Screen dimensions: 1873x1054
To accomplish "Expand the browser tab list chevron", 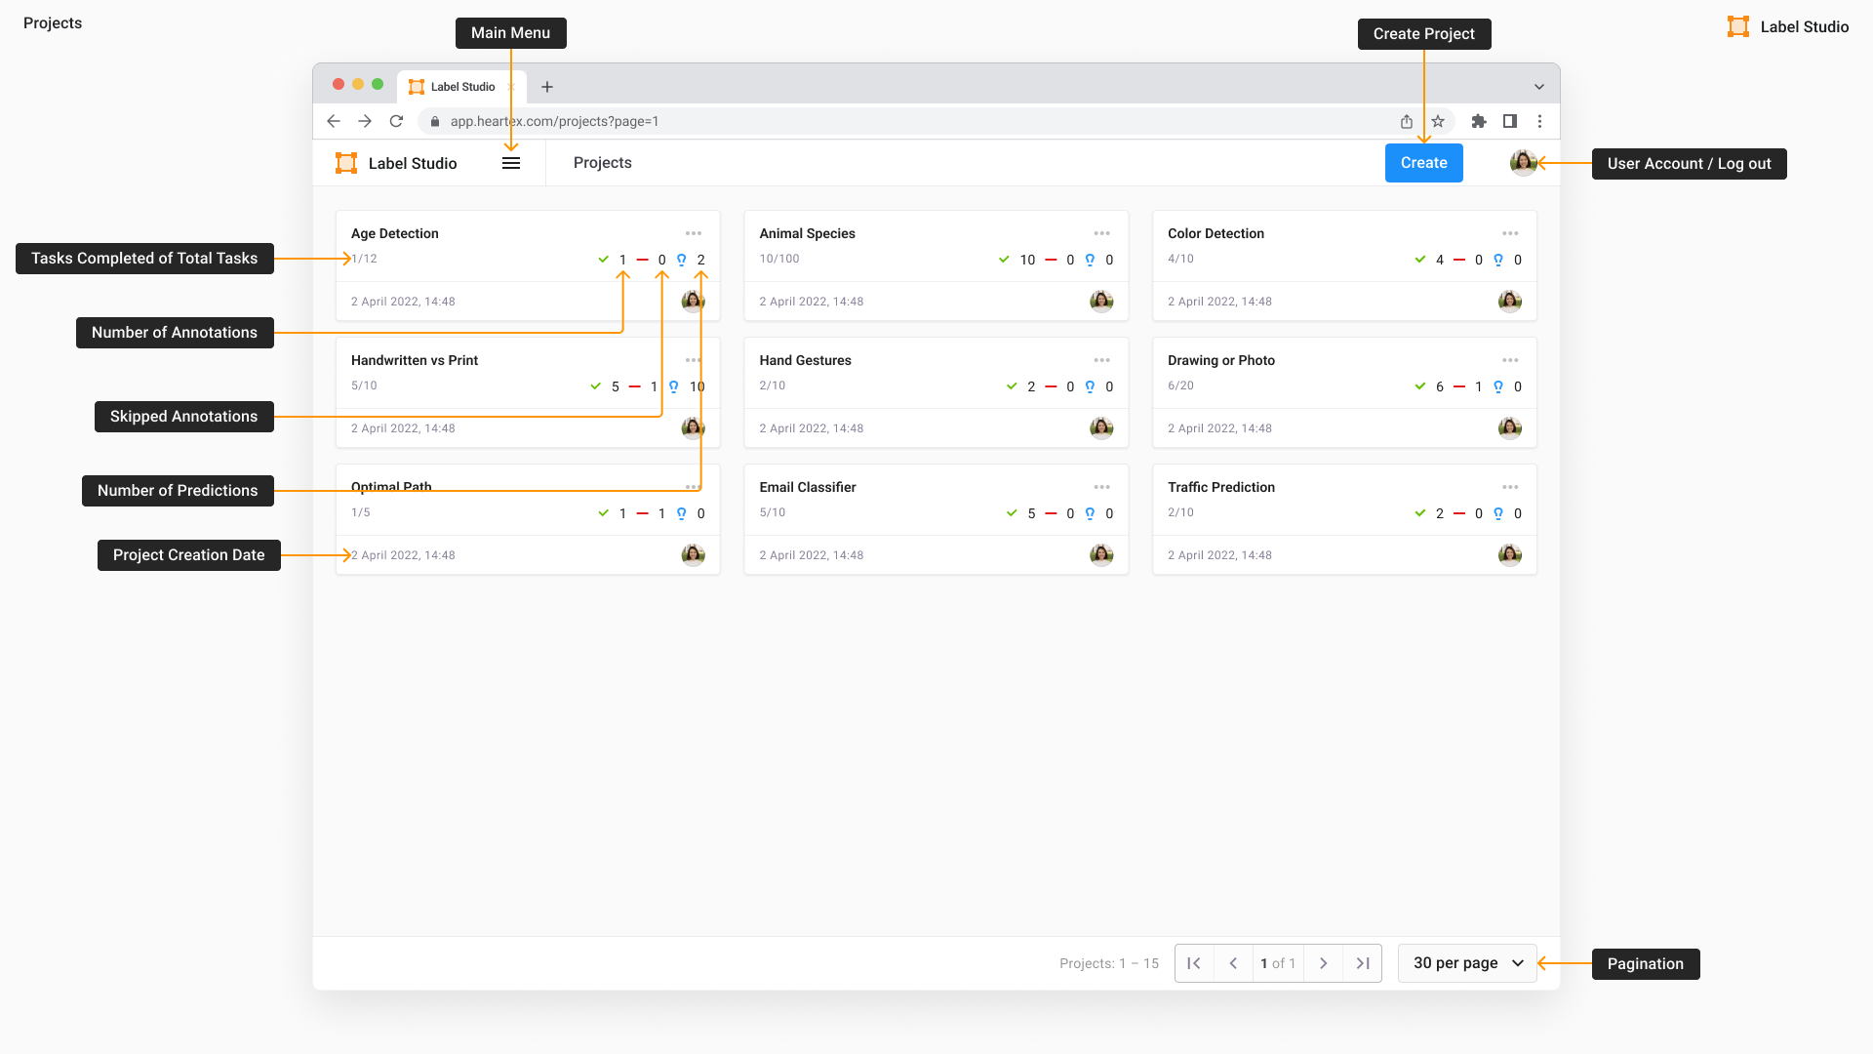I will pos(1539,87).
